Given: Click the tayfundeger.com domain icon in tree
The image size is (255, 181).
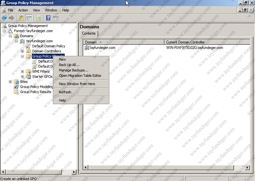Looking at the screenshot, I should click(x=22, y=41).
